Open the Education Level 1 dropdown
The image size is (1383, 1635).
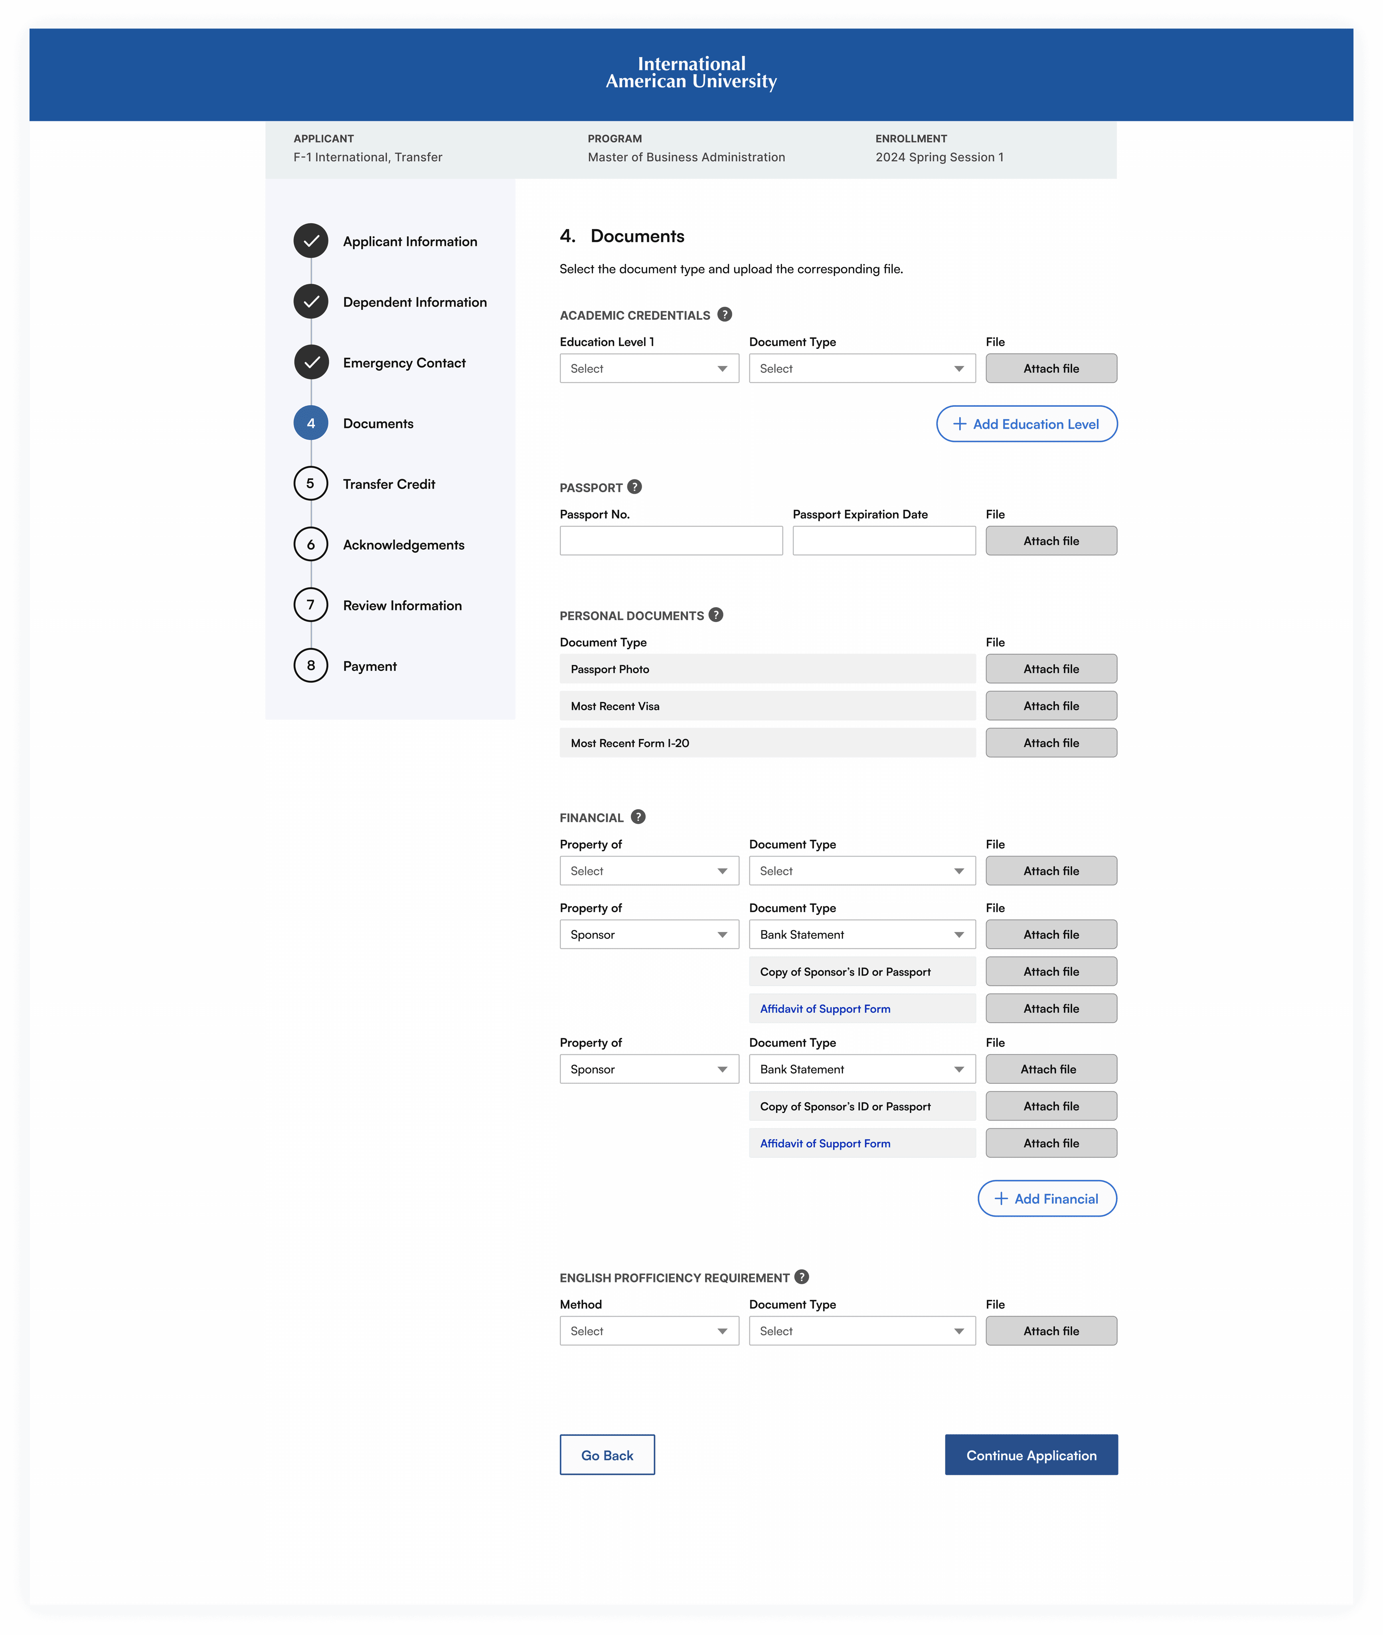(x=649, y=368)
